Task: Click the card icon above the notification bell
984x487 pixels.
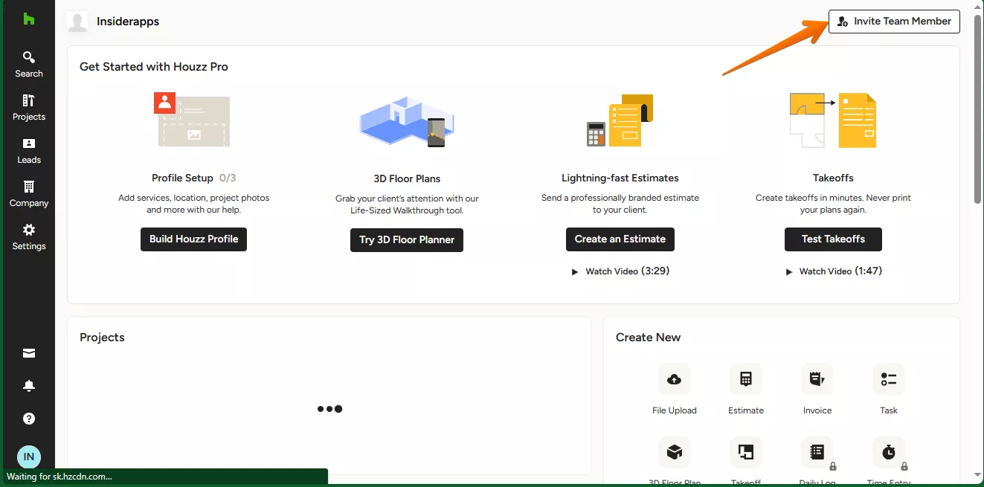Action: 29,353
